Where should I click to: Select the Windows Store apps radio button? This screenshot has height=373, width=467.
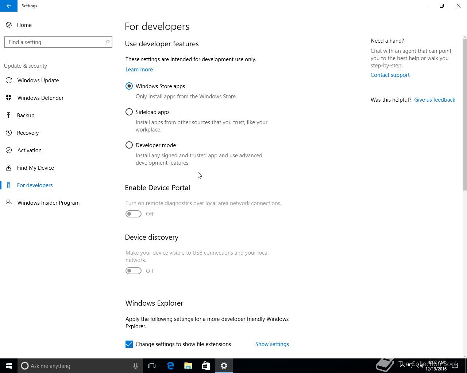pos(129,86)
